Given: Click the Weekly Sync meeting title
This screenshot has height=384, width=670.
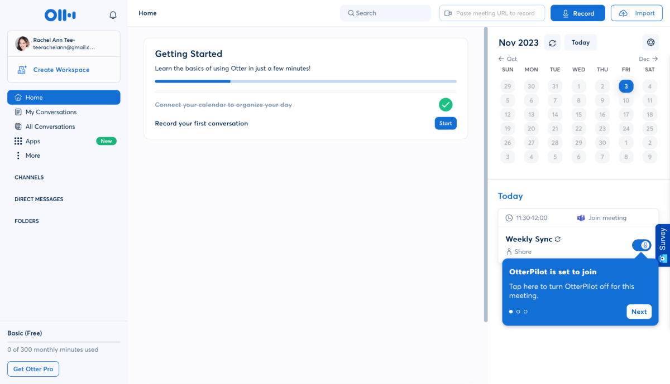Looking at the screenshot, I should point(529,239).
